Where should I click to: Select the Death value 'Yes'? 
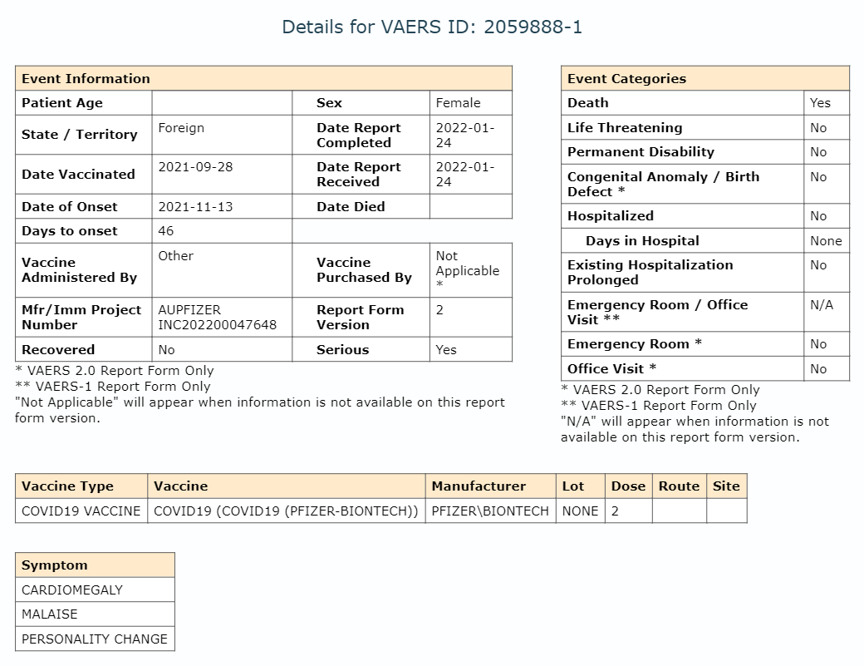pyautogui.click(x=820, y=103)
